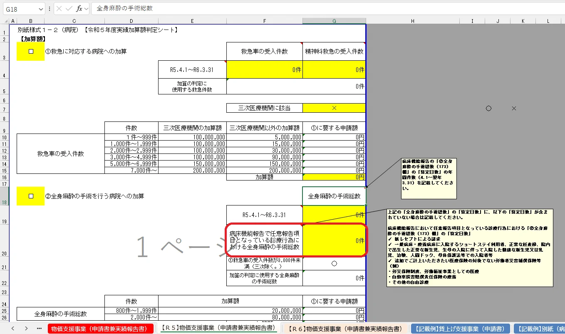Select the 90,000,000 cell
The height and width of the screenshot is (334, 565).
coord(265,157)
